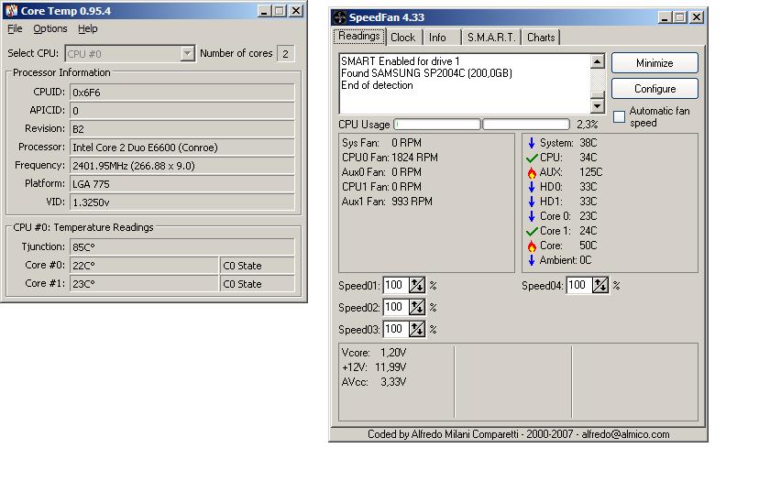Click the blue arrow icon beside System temperature
Screen dimensions: 770x481
pos(532,143)
